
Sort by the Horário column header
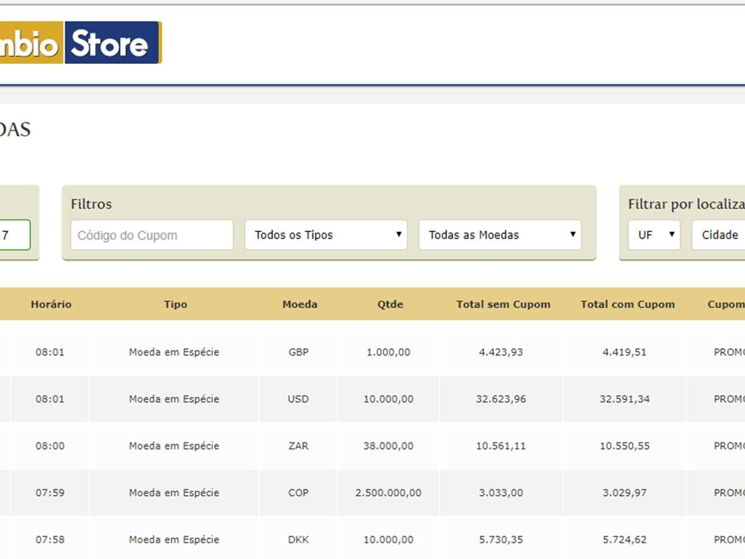(51, 304)
